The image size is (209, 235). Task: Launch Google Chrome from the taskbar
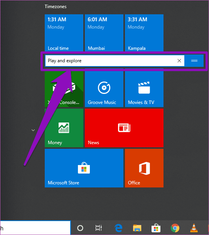click(175, 228)
